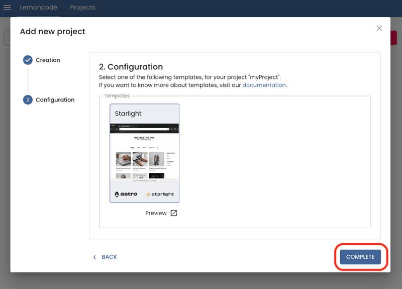Click the Creation step checkmark icon
This screenshot has width=402, height=289.
pyautogui.click(x=28, y=60)
